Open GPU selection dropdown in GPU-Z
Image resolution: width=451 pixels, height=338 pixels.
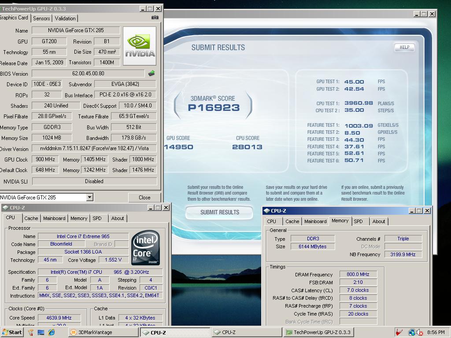(90, 197)
